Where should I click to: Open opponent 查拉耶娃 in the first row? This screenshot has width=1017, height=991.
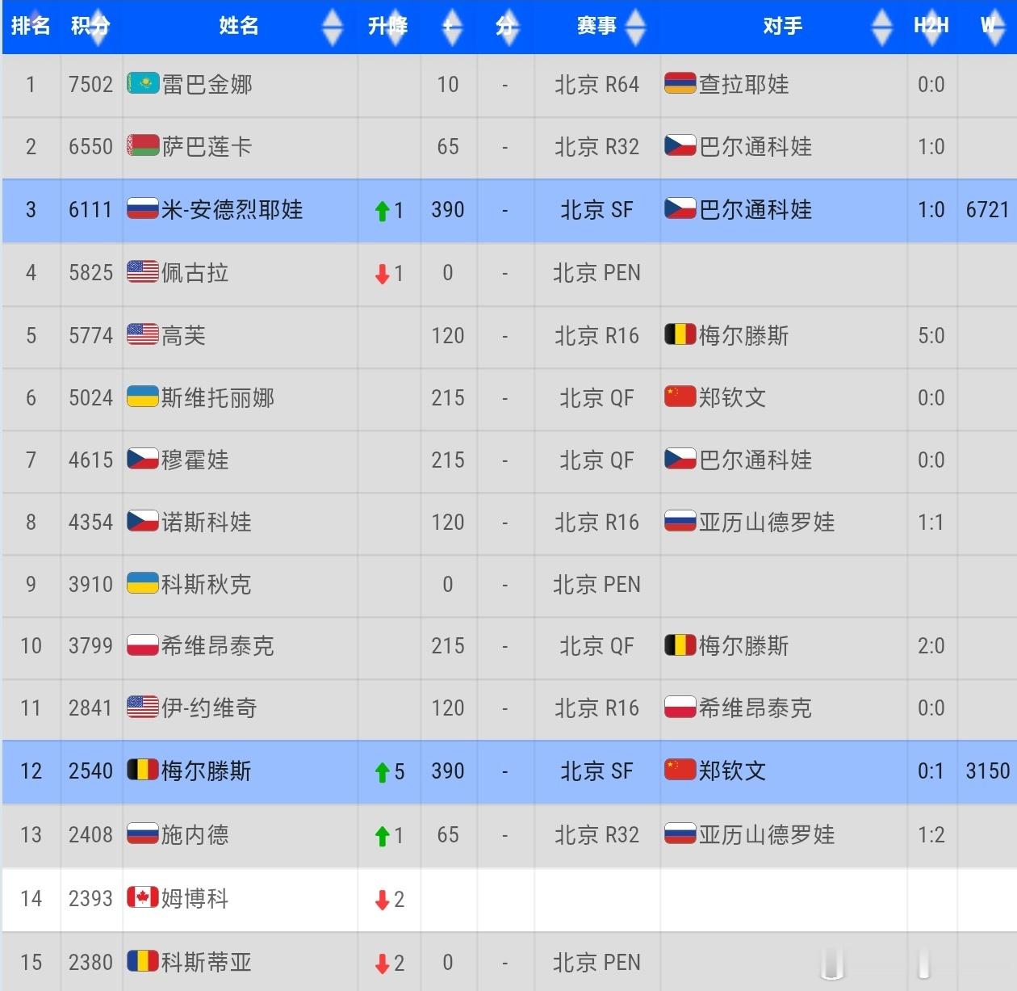click(744, 84)
